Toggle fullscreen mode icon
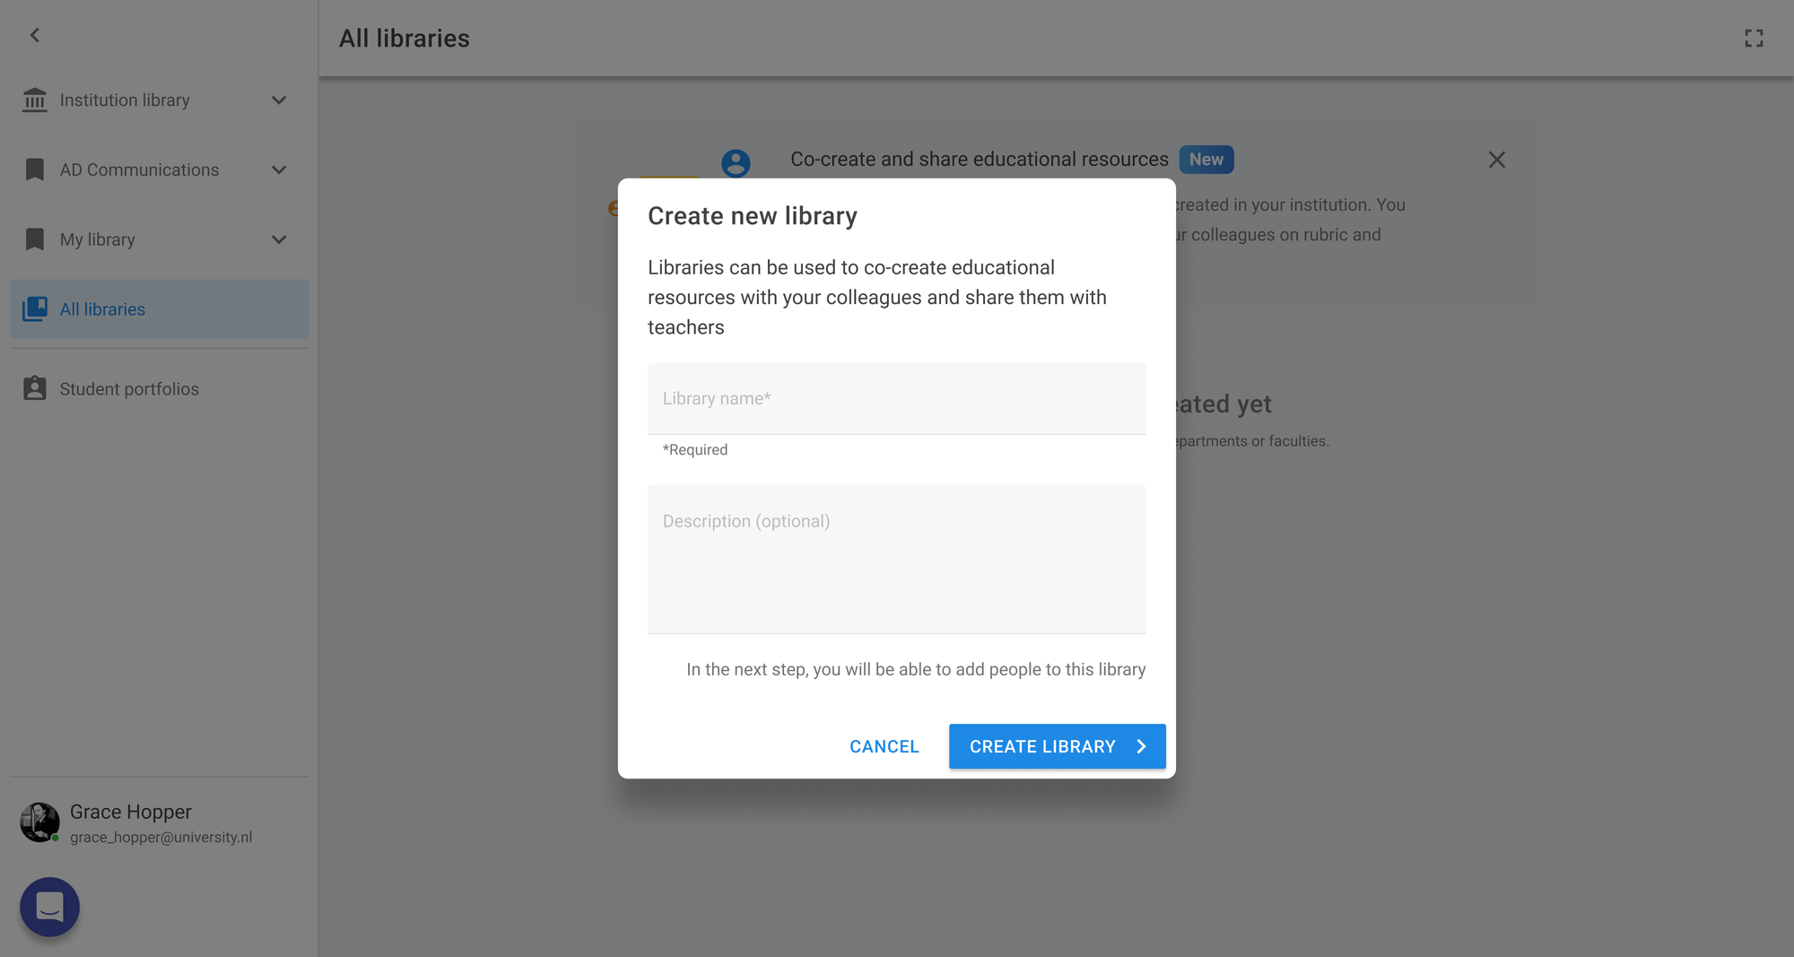 pyautogui.click(x=1754, y=39)
